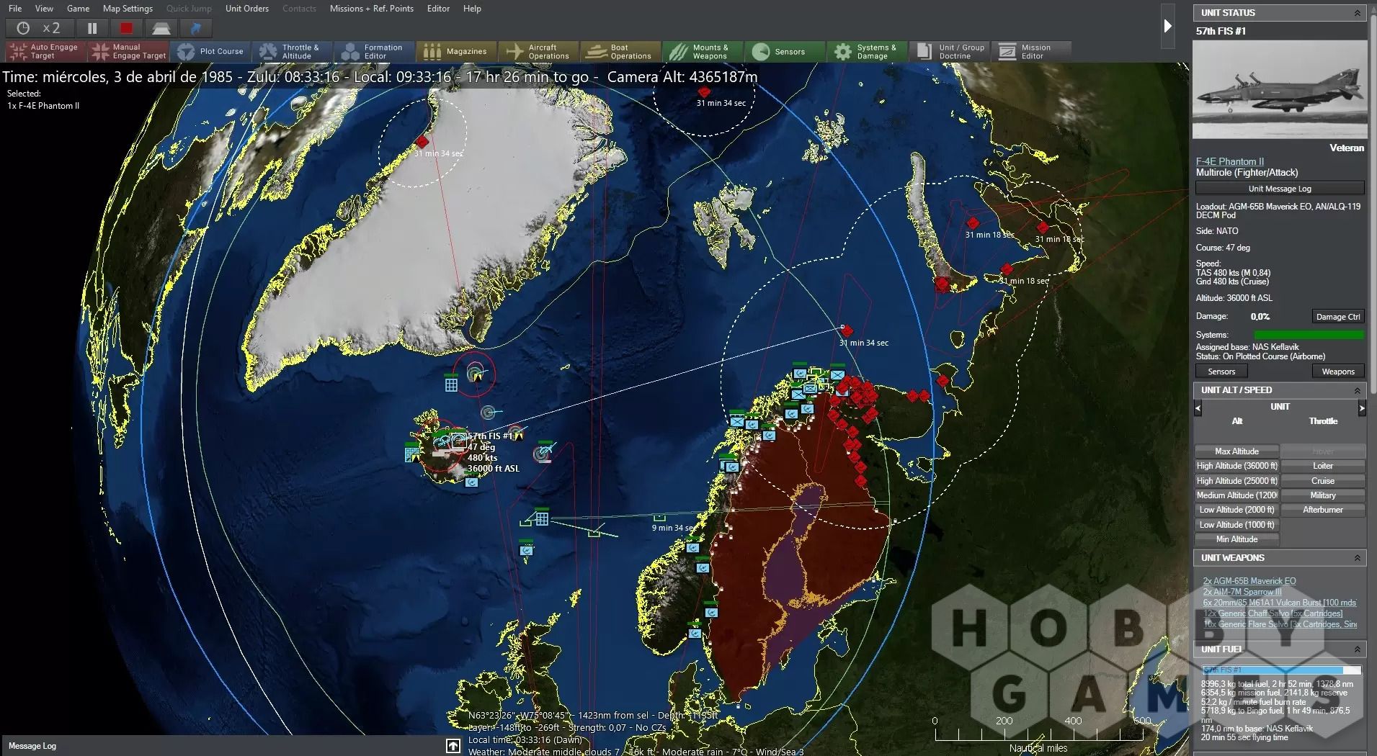Stop the scenario with the red square

point(127,28)
